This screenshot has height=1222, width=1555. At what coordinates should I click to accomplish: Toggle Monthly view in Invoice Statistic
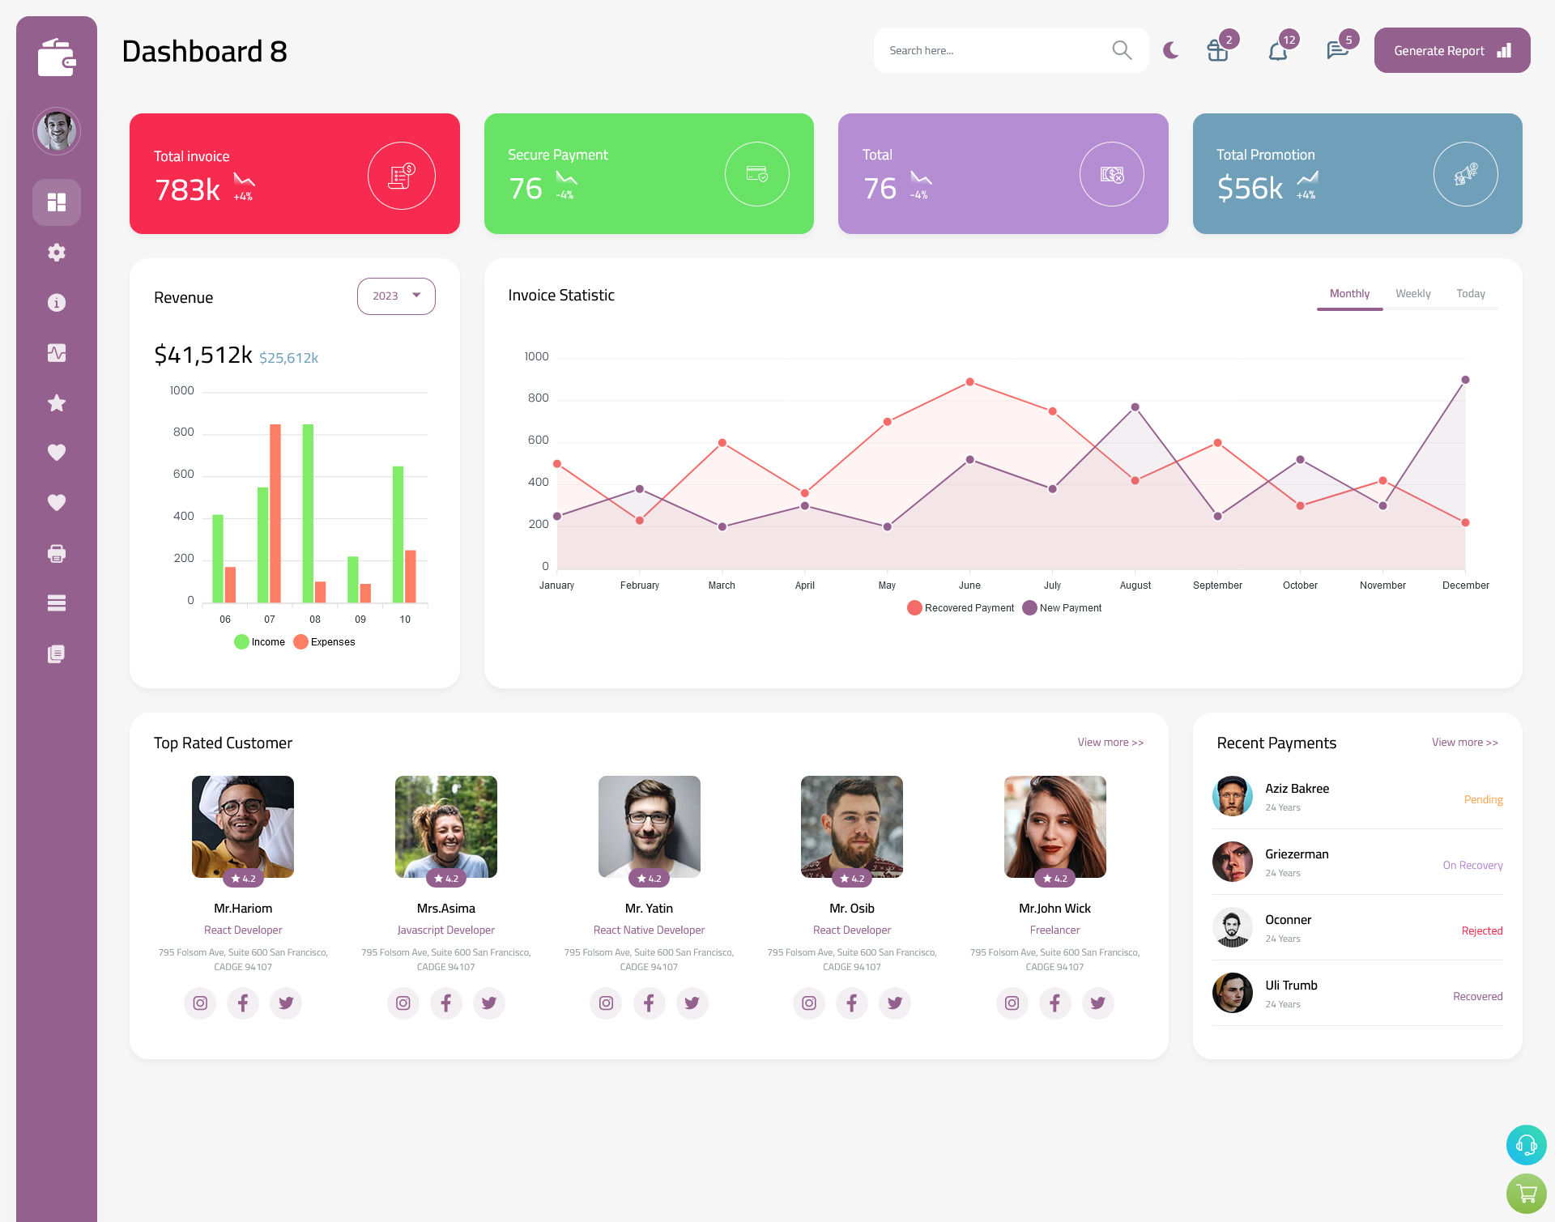coord(1349,293)
